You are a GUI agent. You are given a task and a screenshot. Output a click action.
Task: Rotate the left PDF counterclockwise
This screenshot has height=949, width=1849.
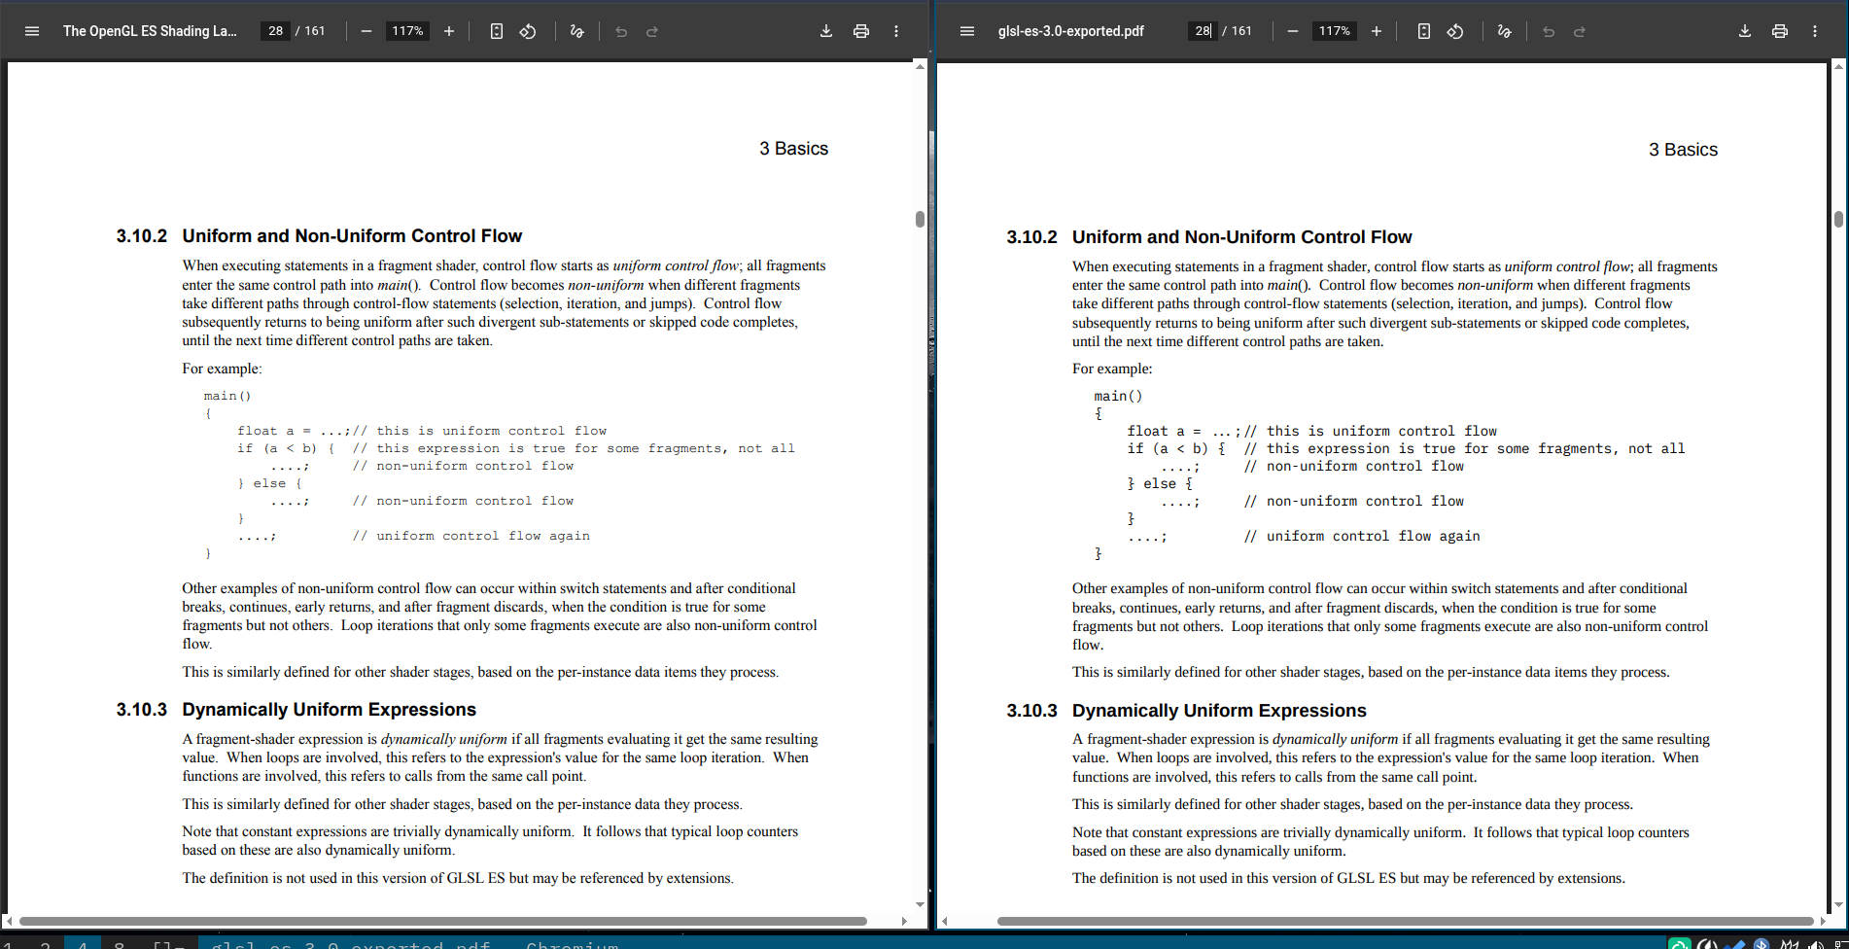528,31
